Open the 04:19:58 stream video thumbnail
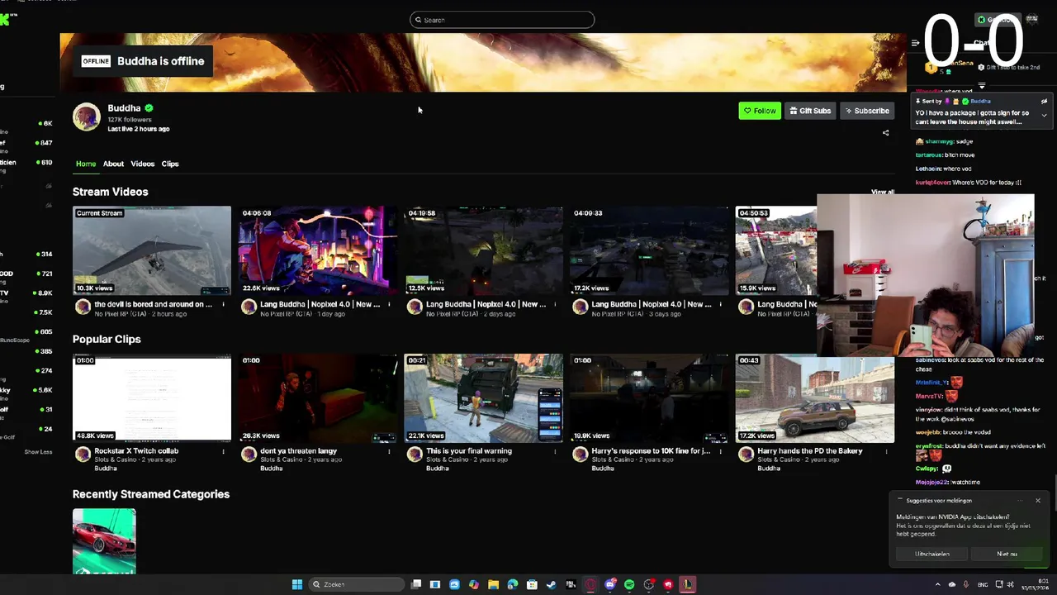 (x=484, y=250)
